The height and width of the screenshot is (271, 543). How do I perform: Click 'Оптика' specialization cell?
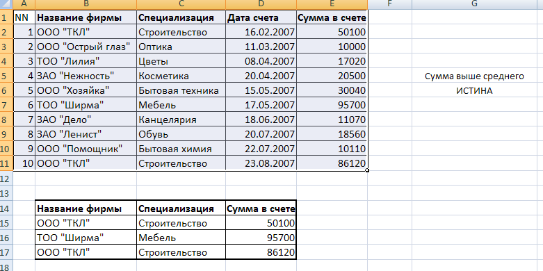point(181,47)
